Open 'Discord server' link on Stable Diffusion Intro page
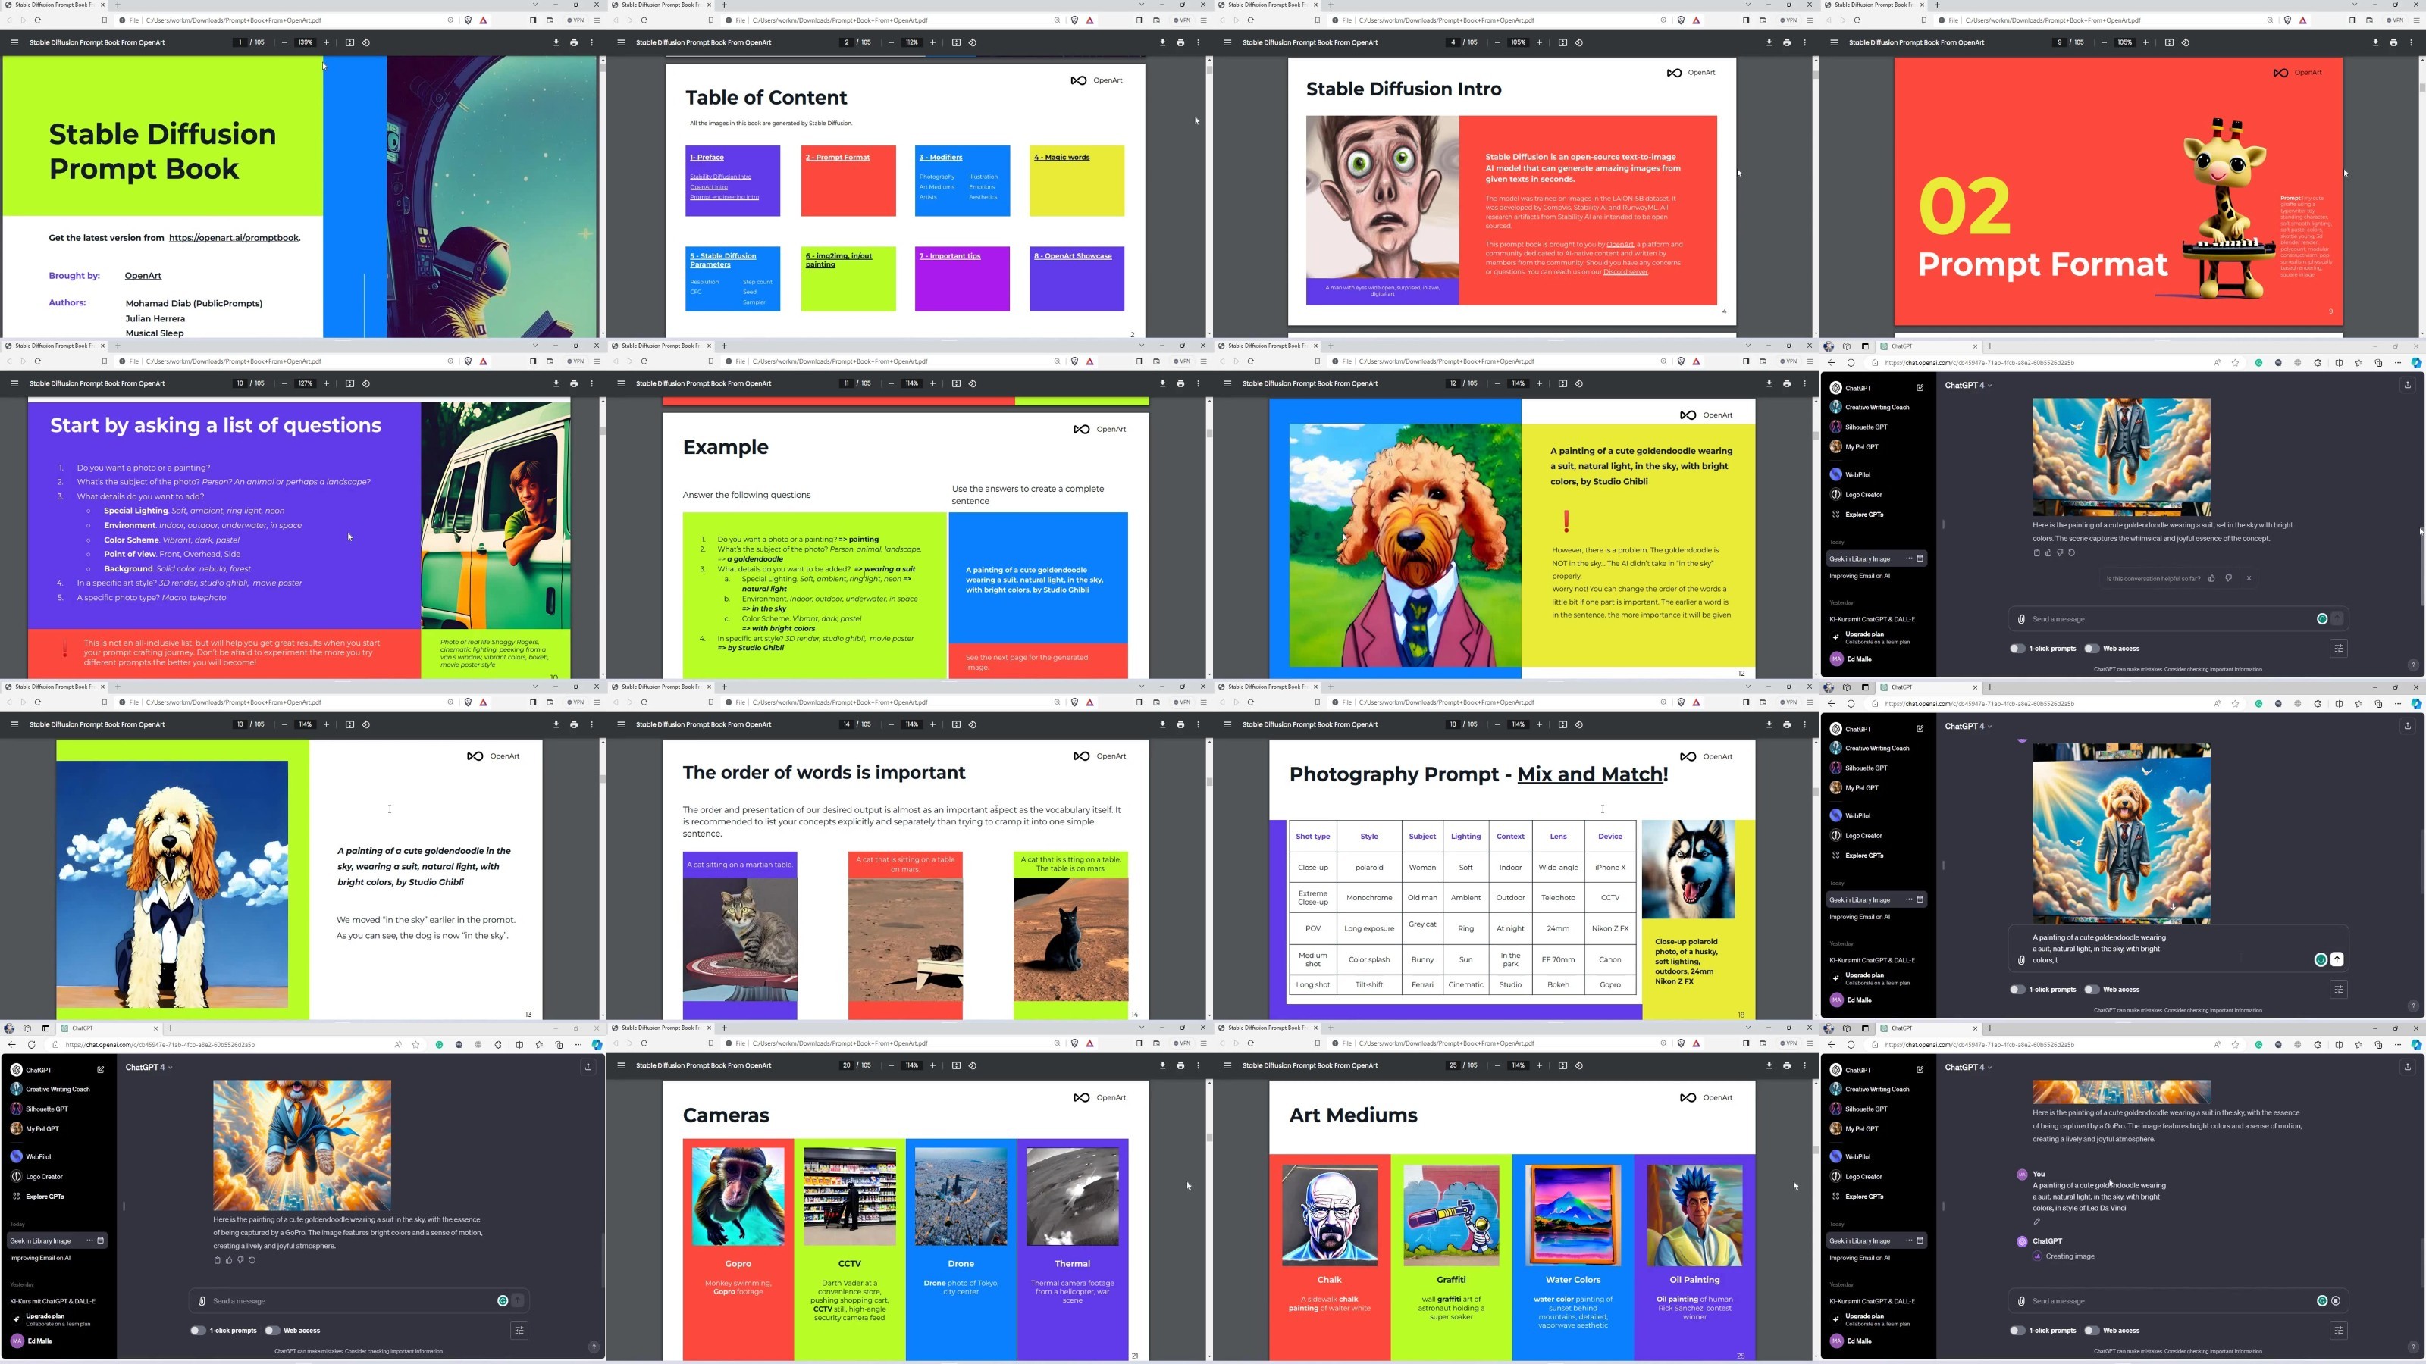The height and width of the screenshot is (1364, 2426). (x=1625, y=272)
